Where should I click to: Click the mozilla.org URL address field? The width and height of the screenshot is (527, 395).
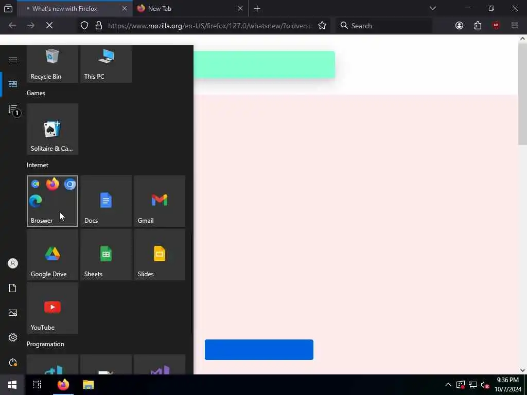[210, 26]
